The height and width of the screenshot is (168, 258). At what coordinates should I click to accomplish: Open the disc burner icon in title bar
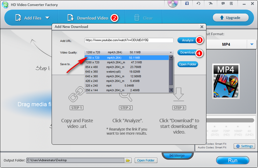173,3
